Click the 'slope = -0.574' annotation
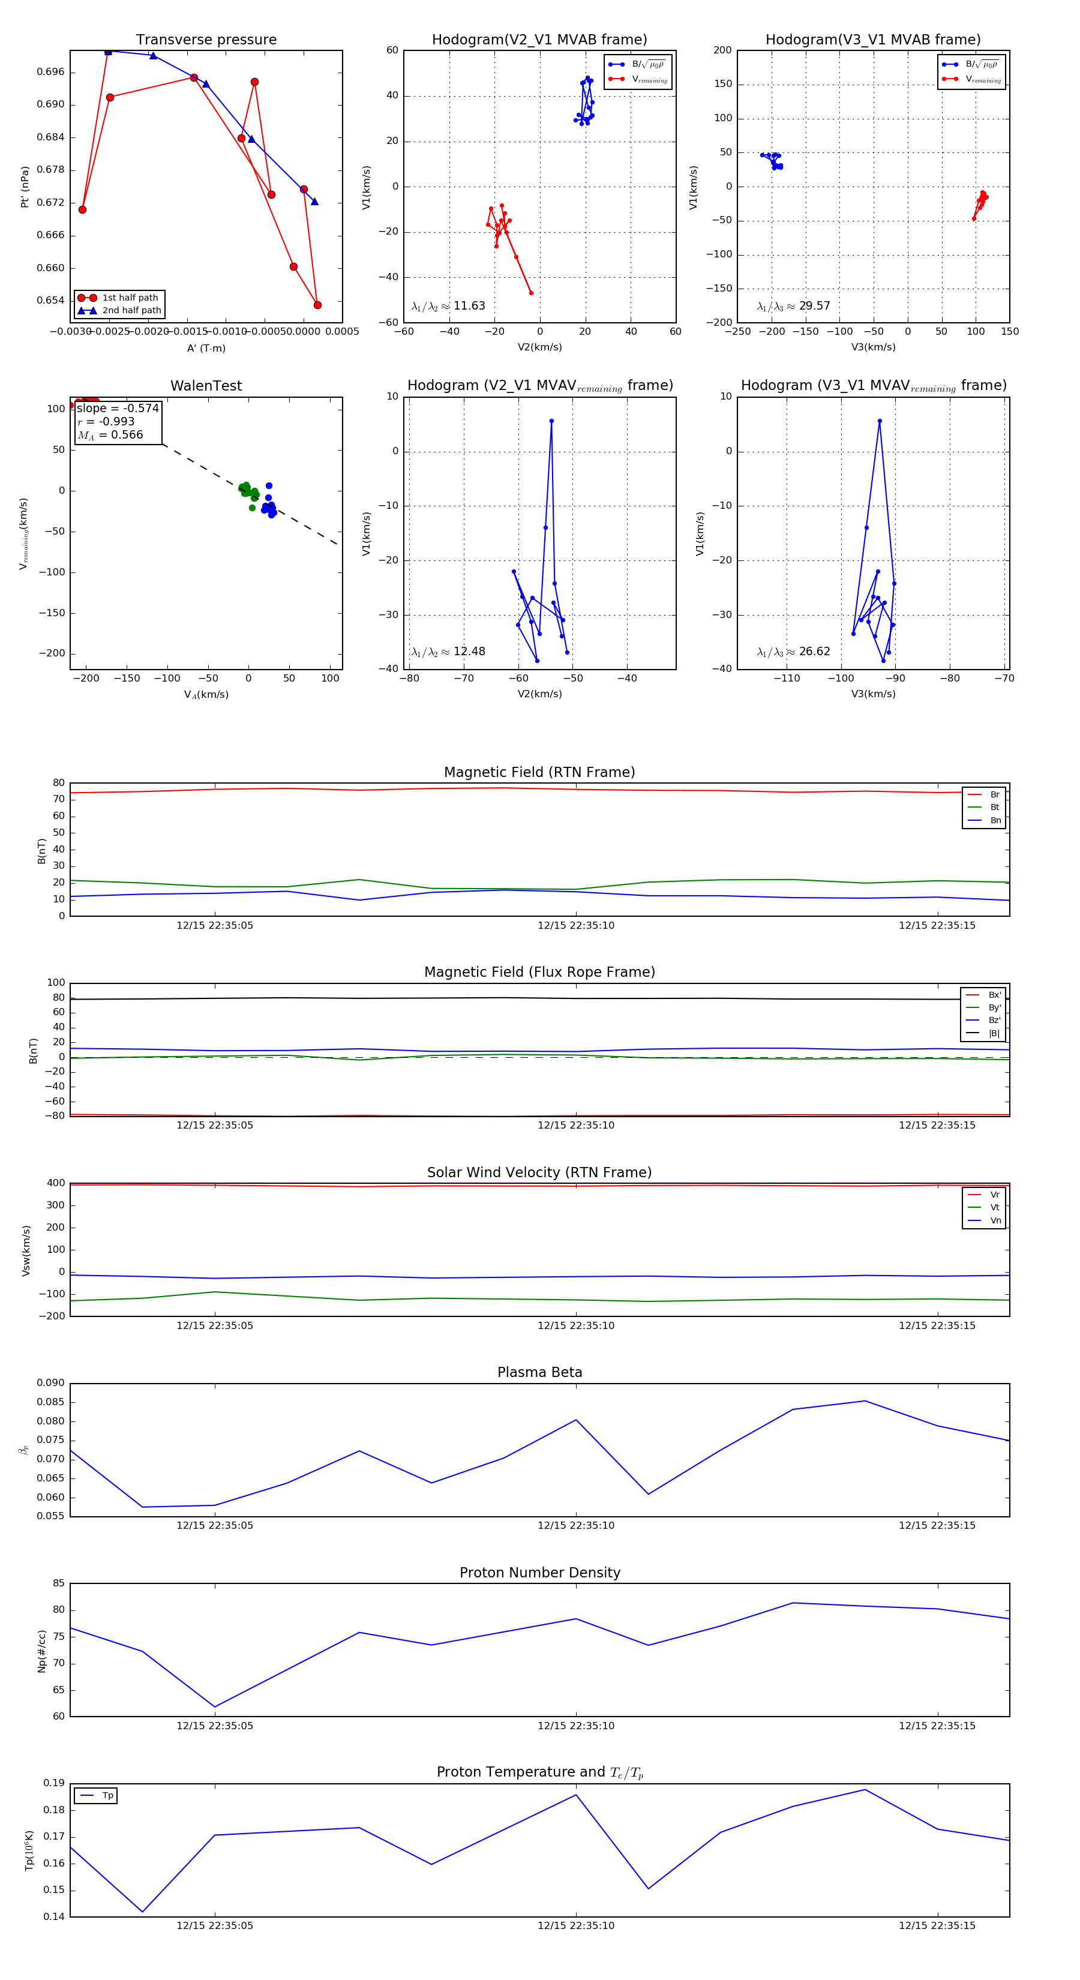The height and width of the screenshot is (1980, 1080). [x=118, y=408]
